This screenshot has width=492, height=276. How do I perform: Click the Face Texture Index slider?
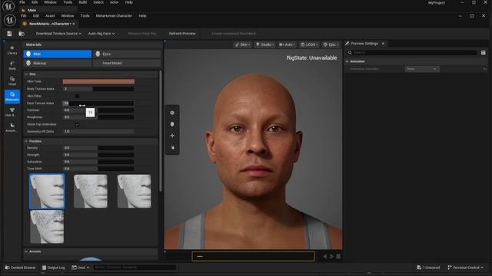[98, 103]
